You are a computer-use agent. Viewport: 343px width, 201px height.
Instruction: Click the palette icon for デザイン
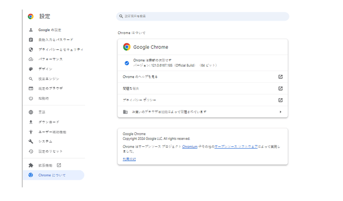pos(31,69)
